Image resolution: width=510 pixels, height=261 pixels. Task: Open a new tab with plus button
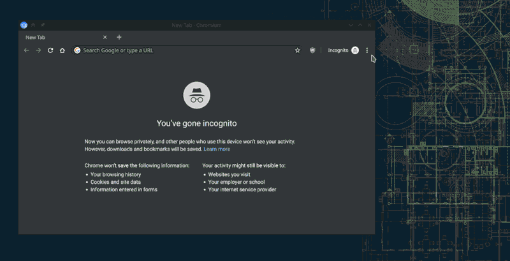tap(119, 38)
